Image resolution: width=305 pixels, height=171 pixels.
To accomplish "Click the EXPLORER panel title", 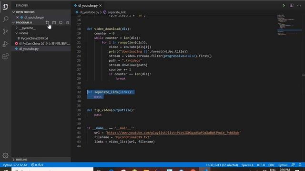I will 22,5.
